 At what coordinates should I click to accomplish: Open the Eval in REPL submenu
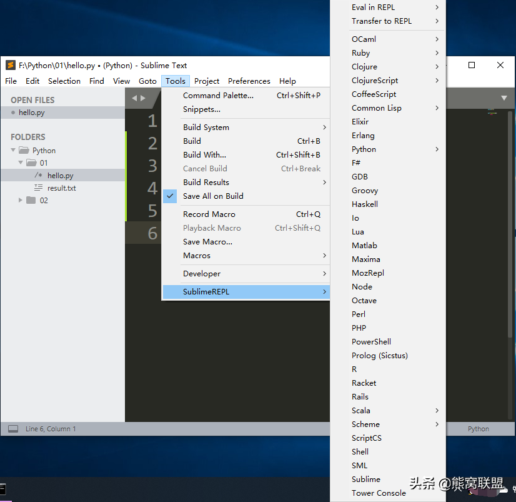(388, 8)
